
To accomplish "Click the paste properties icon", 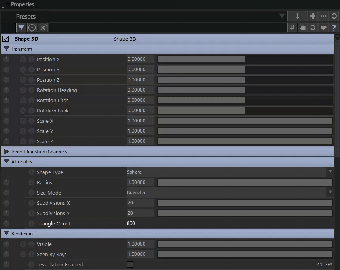I will point(303,28).
